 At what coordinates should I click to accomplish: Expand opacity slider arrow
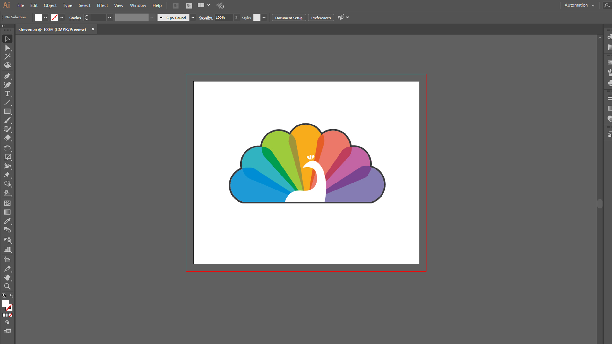[x=236, y=18]
